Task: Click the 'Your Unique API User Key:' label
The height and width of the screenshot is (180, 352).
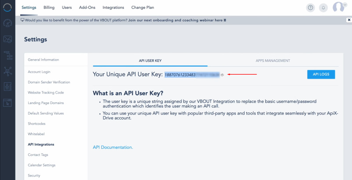Action: [128, 75]
